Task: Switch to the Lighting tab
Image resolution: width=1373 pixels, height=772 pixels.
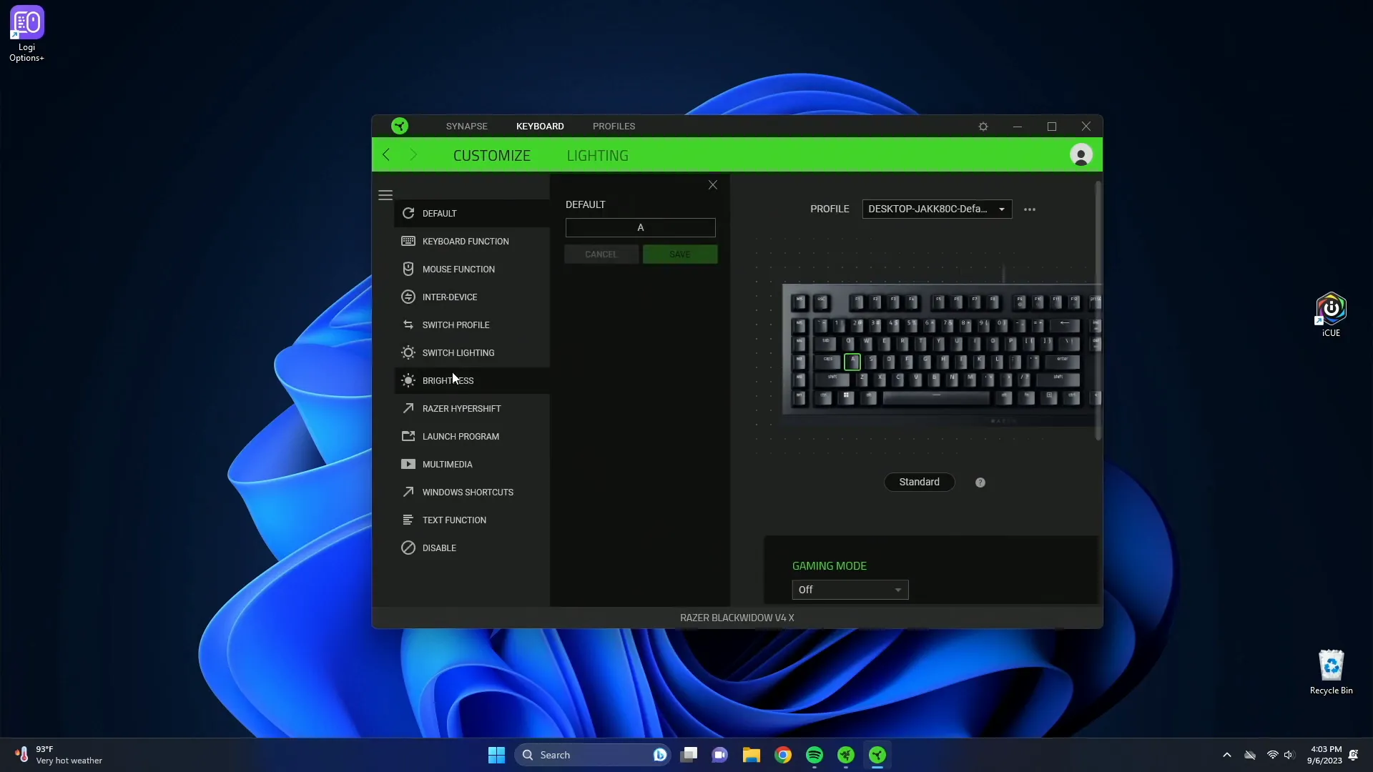Action: tap(597, 155)
